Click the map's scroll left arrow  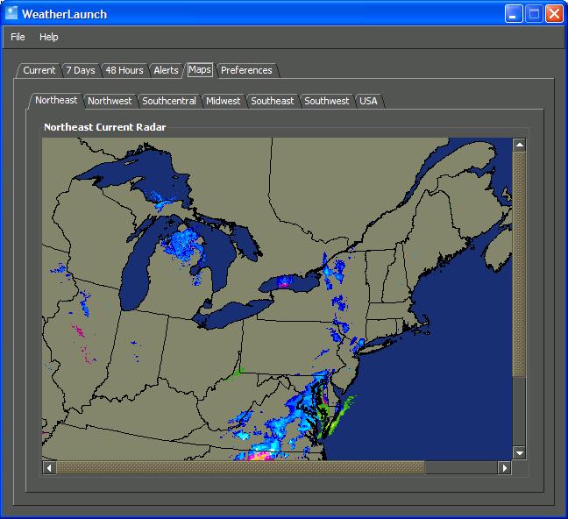pyautogui.click(x=49, y=468)
